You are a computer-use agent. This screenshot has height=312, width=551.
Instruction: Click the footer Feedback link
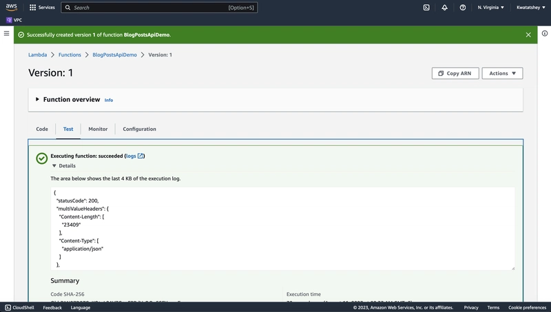(x=52, y=307)
